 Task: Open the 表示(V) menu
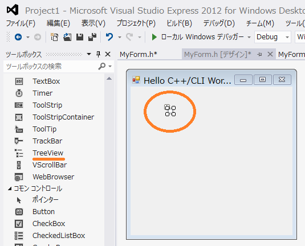point(93,23)
